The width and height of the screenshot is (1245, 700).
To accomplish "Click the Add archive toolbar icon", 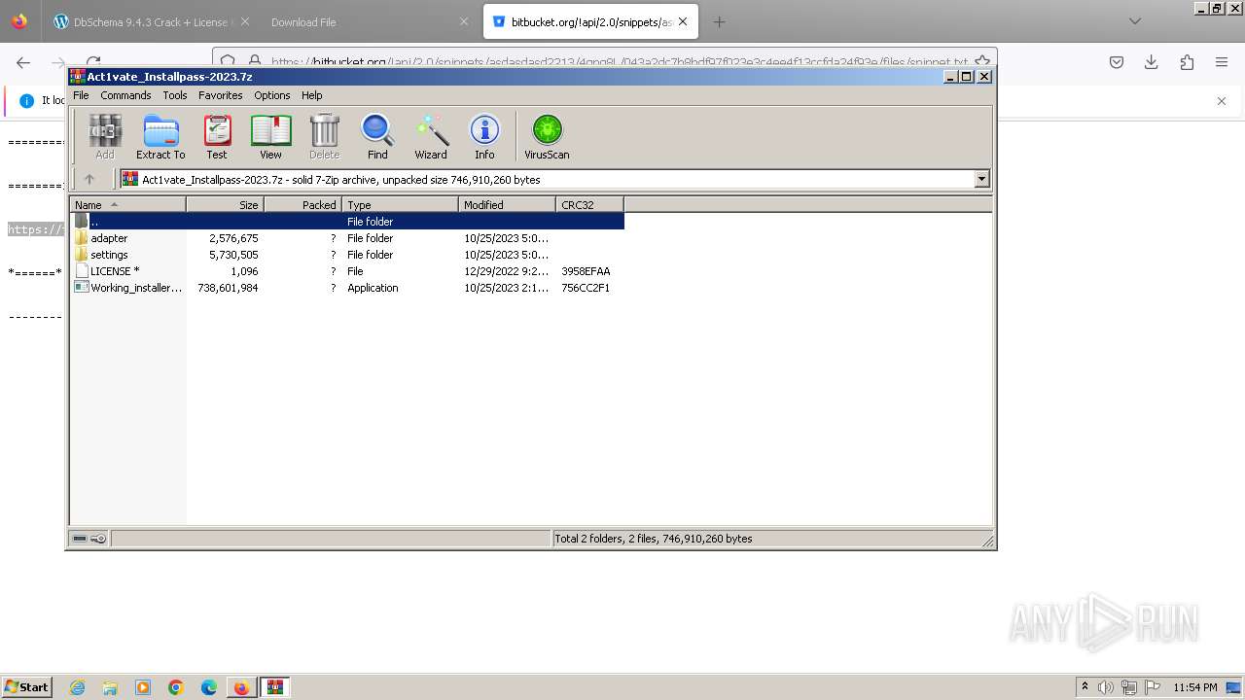I will click(105, 136).
